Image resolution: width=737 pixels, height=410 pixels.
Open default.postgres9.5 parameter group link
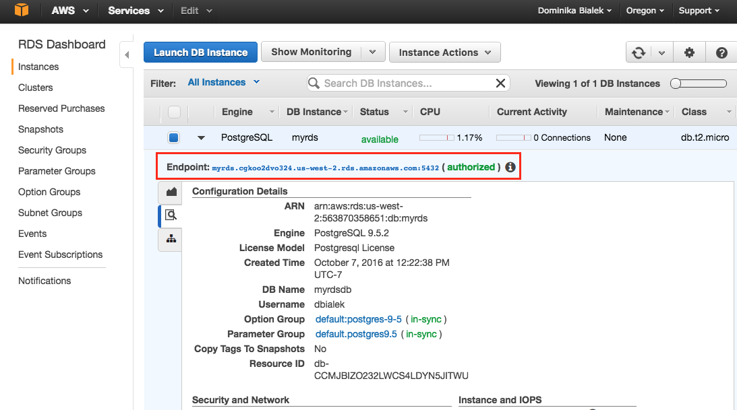[356, 334]
